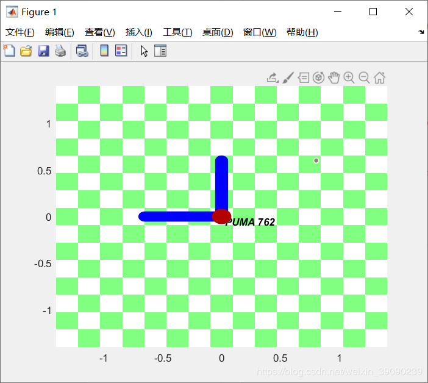Viewport: 428px width, 383px height.
Task: Activate the data brushing tool
Action: (x=288, y=78)
